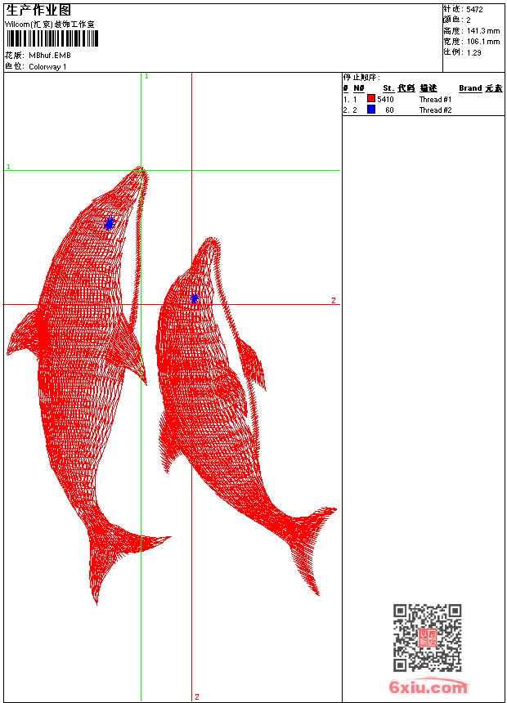The height and width of the screenshot is (703, 507).
Task: Click the QR code image
Action: point(427,638)
